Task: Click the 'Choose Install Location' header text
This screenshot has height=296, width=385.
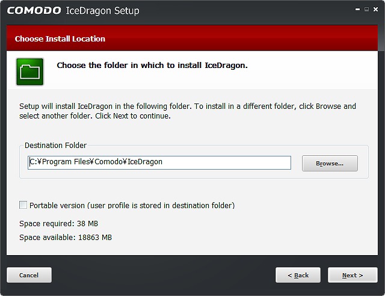Action: 60,39
